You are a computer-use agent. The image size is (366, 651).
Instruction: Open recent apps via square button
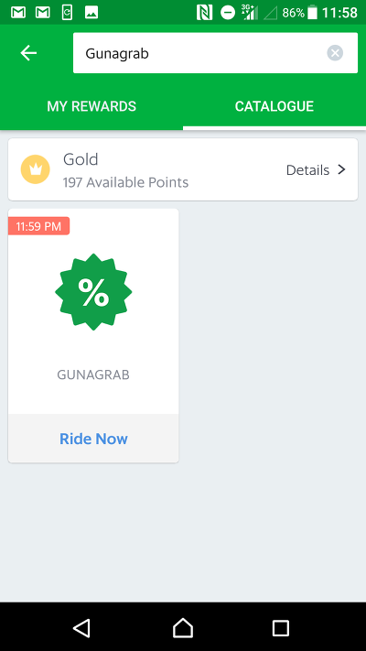(281, 628)
